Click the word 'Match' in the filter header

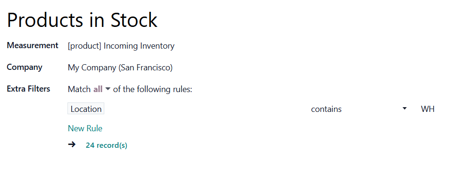[x=79, y=89]
